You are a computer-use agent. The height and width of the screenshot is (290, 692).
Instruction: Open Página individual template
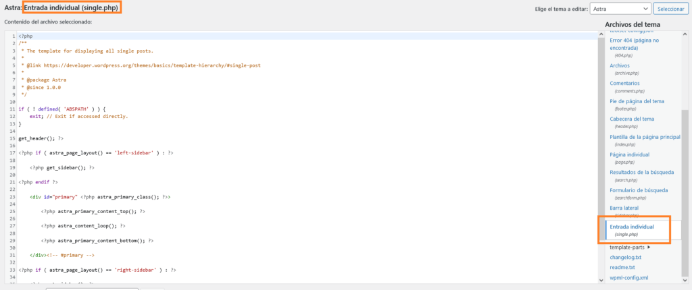[x=629, y=154]
